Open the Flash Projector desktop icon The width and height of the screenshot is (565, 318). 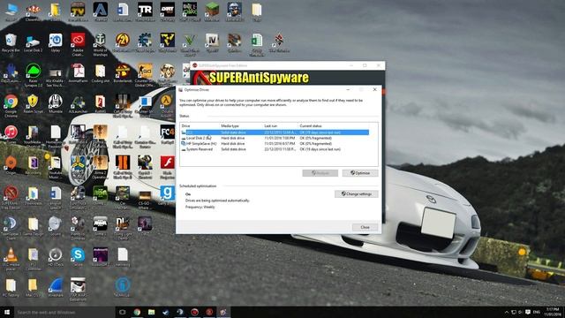[x=167, y=167]
